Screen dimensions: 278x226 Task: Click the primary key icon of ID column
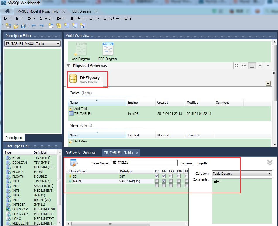pyautogui.click(x=70, y=176)
